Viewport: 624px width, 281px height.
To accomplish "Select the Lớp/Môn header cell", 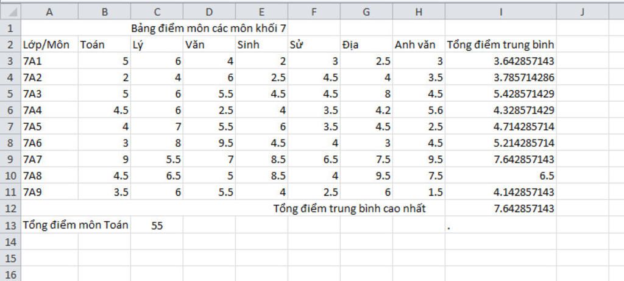I will [x=49, y=44].
